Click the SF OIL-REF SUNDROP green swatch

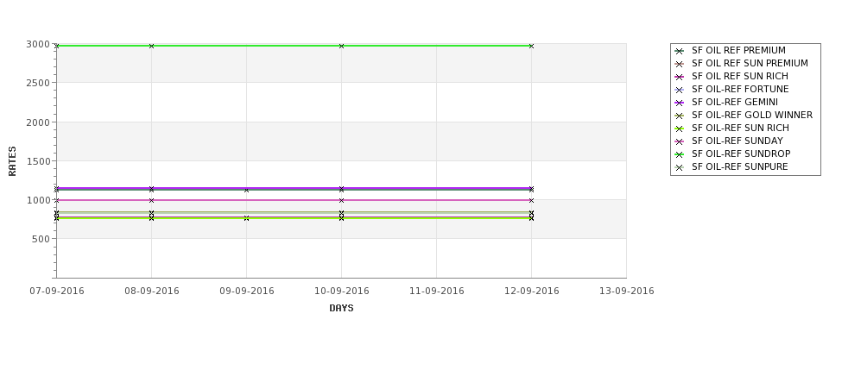[680, 154]
